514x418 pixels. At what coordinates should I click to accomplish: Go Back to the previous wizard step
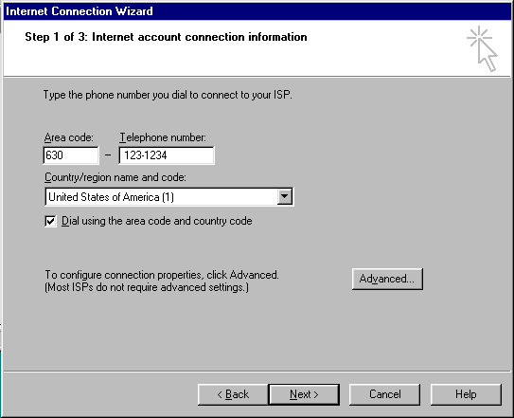click(x=233, y=394)
